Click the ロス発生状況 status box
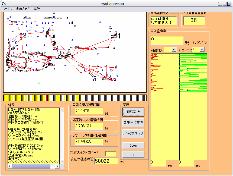The image size is (233, 176). [164, 21]
